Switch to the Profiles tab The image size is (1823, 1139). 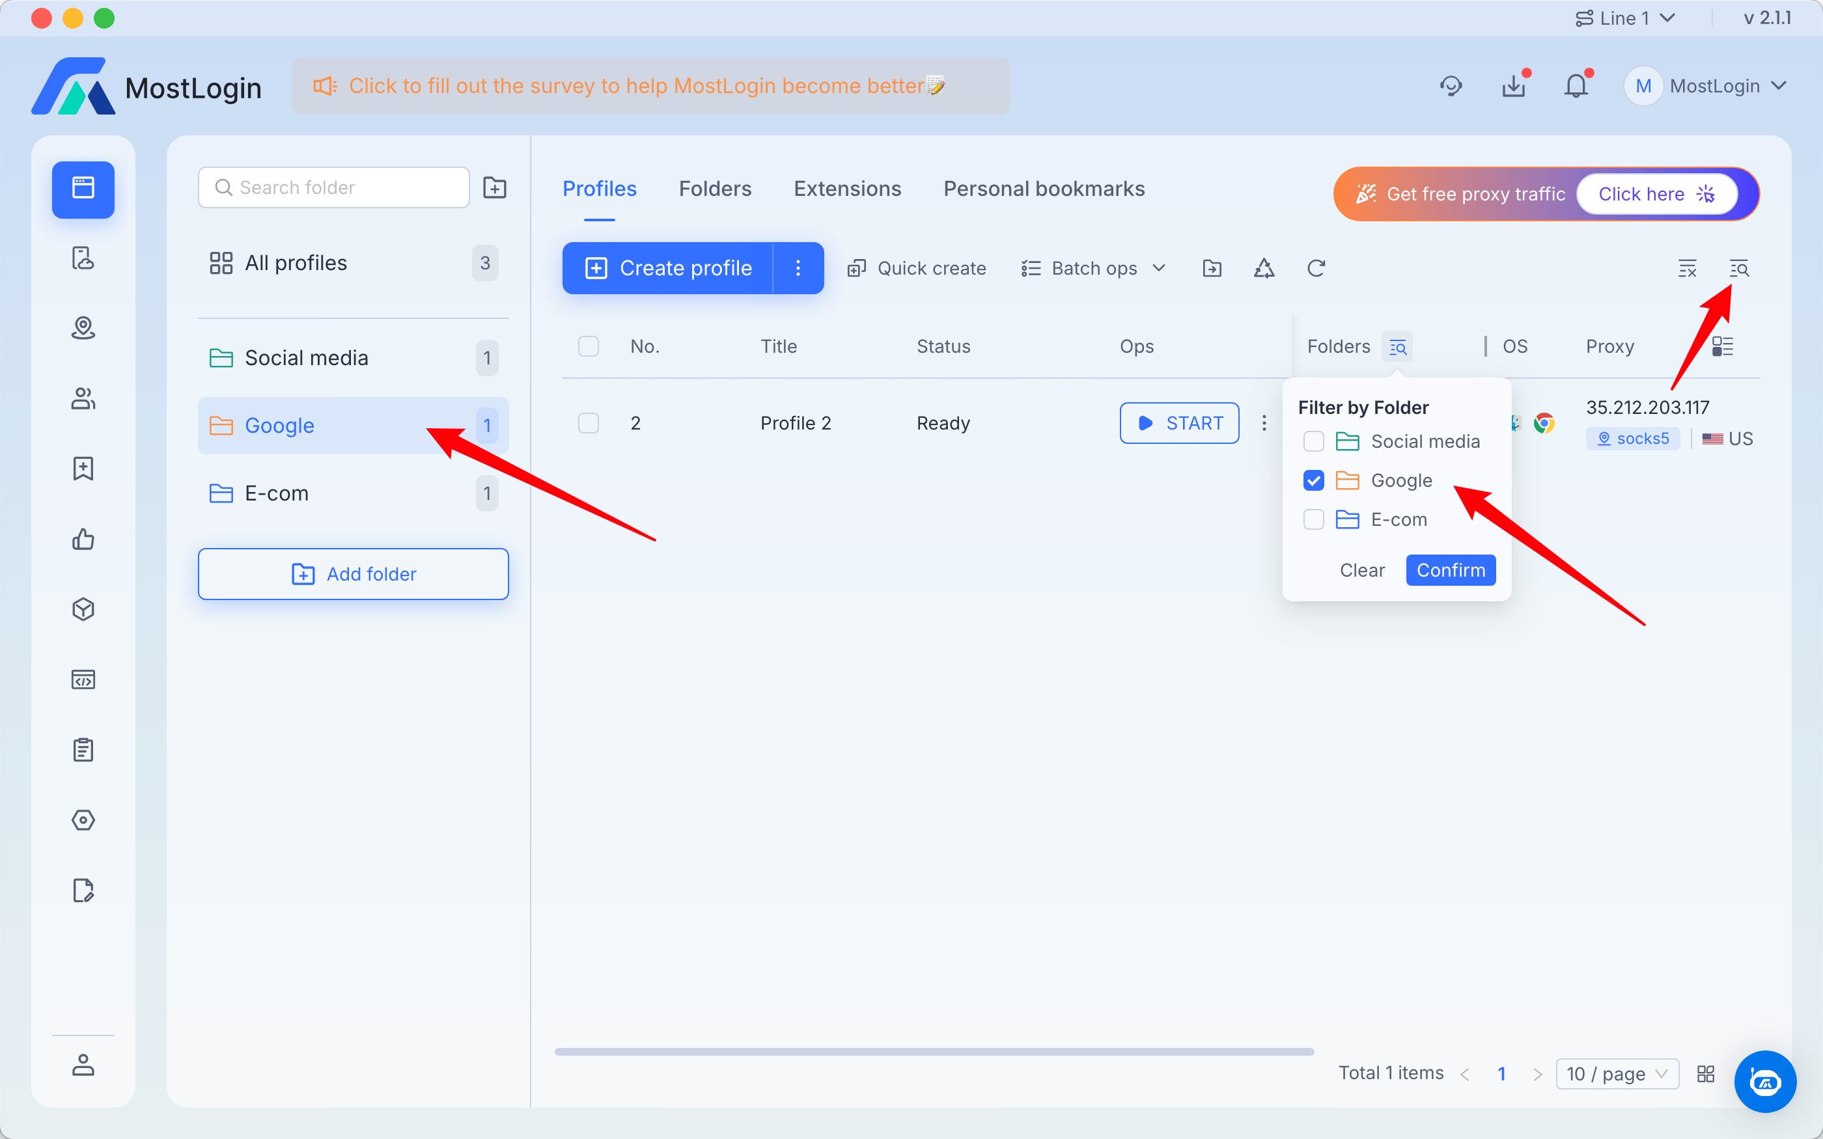tap(600, 188)
